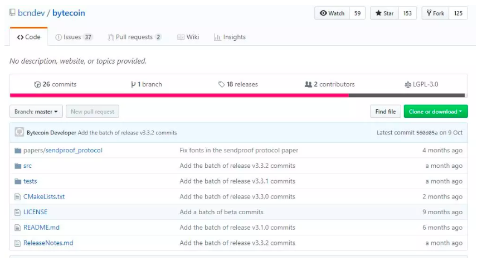The height and width of the screenshot is (270, 482).
Task: Click the Issues count badge 37
Action: [88, 37]
